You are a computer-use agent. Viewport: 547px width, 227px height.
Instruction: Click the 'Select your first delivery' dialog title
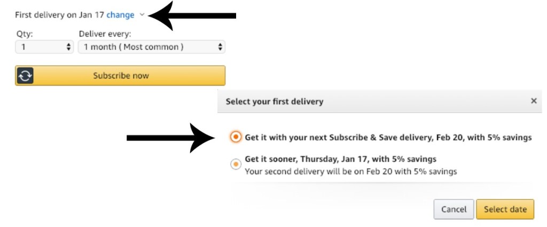pyautogui.click(x=275, y=101)
